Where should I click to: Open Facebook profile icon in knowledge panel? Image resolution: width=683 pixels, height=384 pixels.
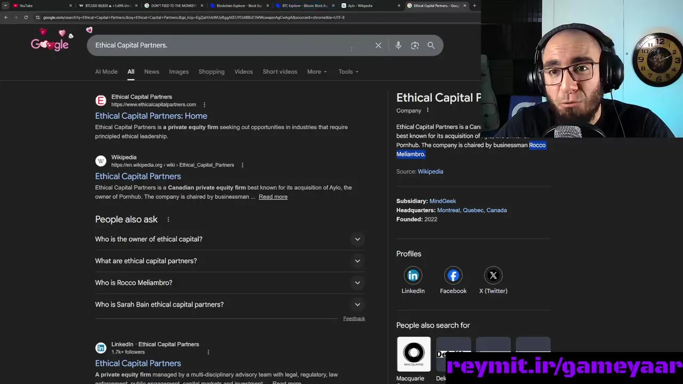point(453,276)
